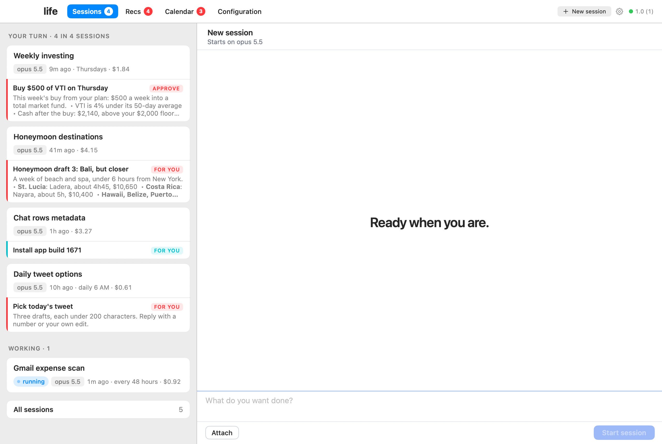Expand the All sessions row
This screenshot has width=662, height=444.
(98, 409)
